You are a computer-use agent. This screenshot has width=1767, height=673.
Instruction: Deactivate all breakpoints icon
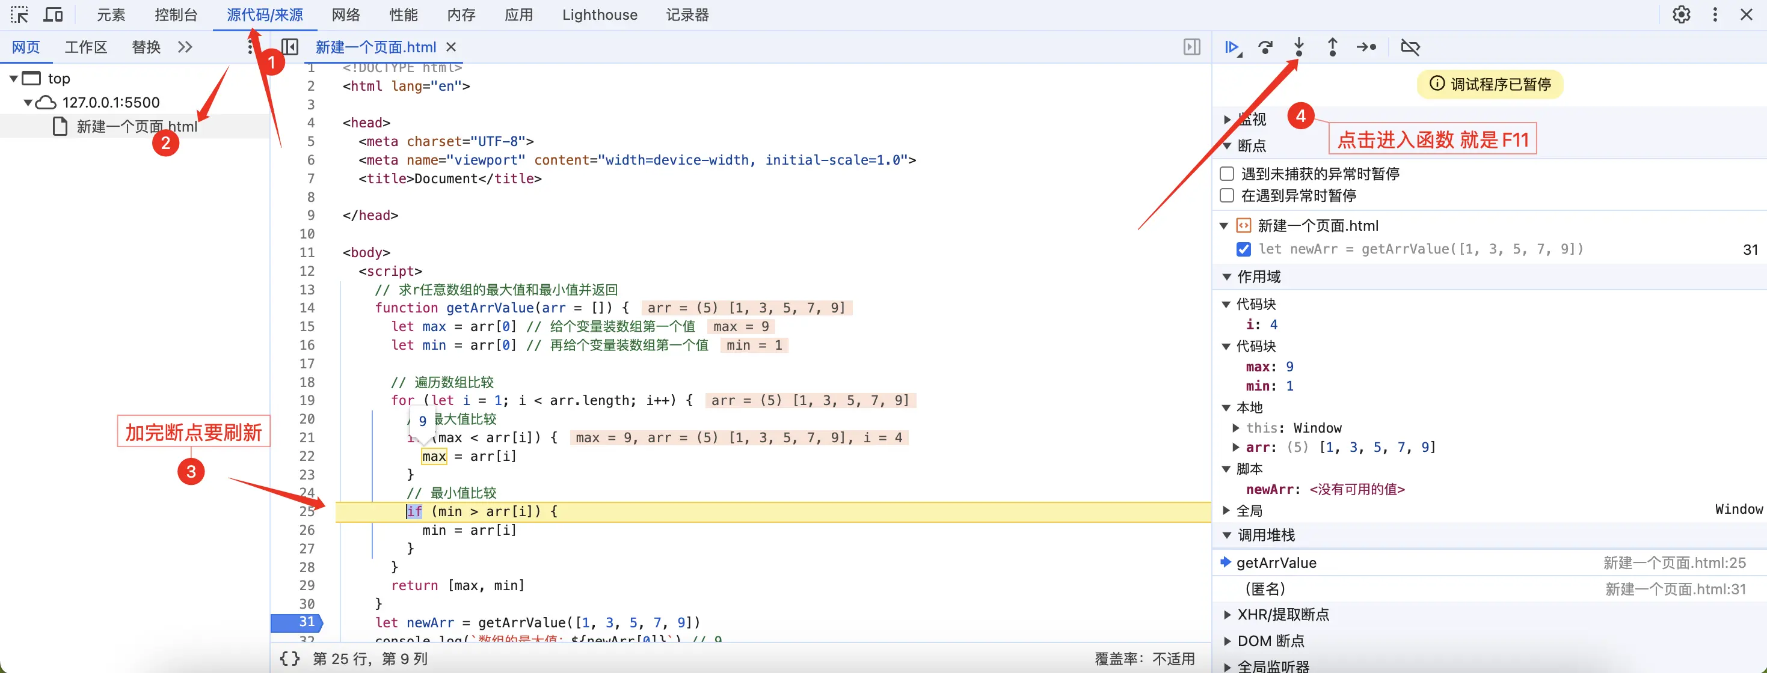coord(1410,47)
